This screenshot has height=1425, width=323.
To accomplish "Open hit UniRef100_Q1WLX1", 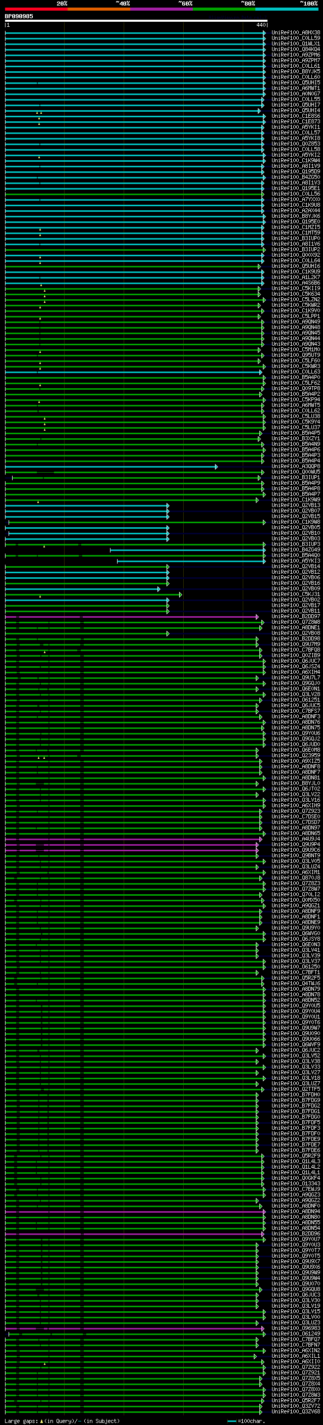I will pos(296,43).
